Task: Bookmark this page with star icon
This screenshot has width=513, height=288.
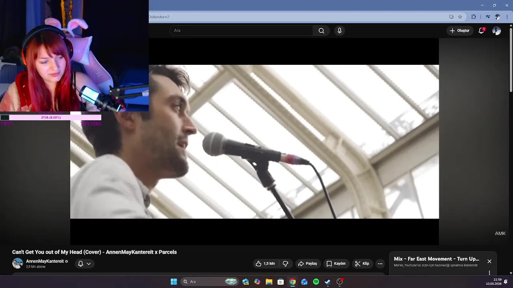Action: pyautogui.click(x=460, y=17)
